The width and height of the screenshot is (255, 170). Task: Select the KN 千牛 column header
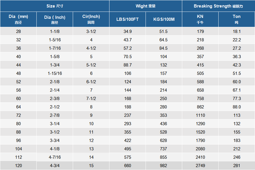click(x=200, y=19)
